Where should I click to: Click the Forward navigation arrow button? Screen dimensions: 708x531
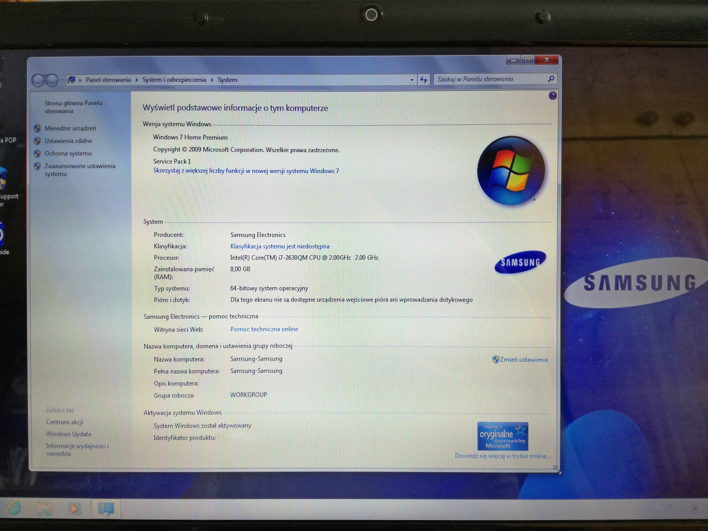(52, 80)
